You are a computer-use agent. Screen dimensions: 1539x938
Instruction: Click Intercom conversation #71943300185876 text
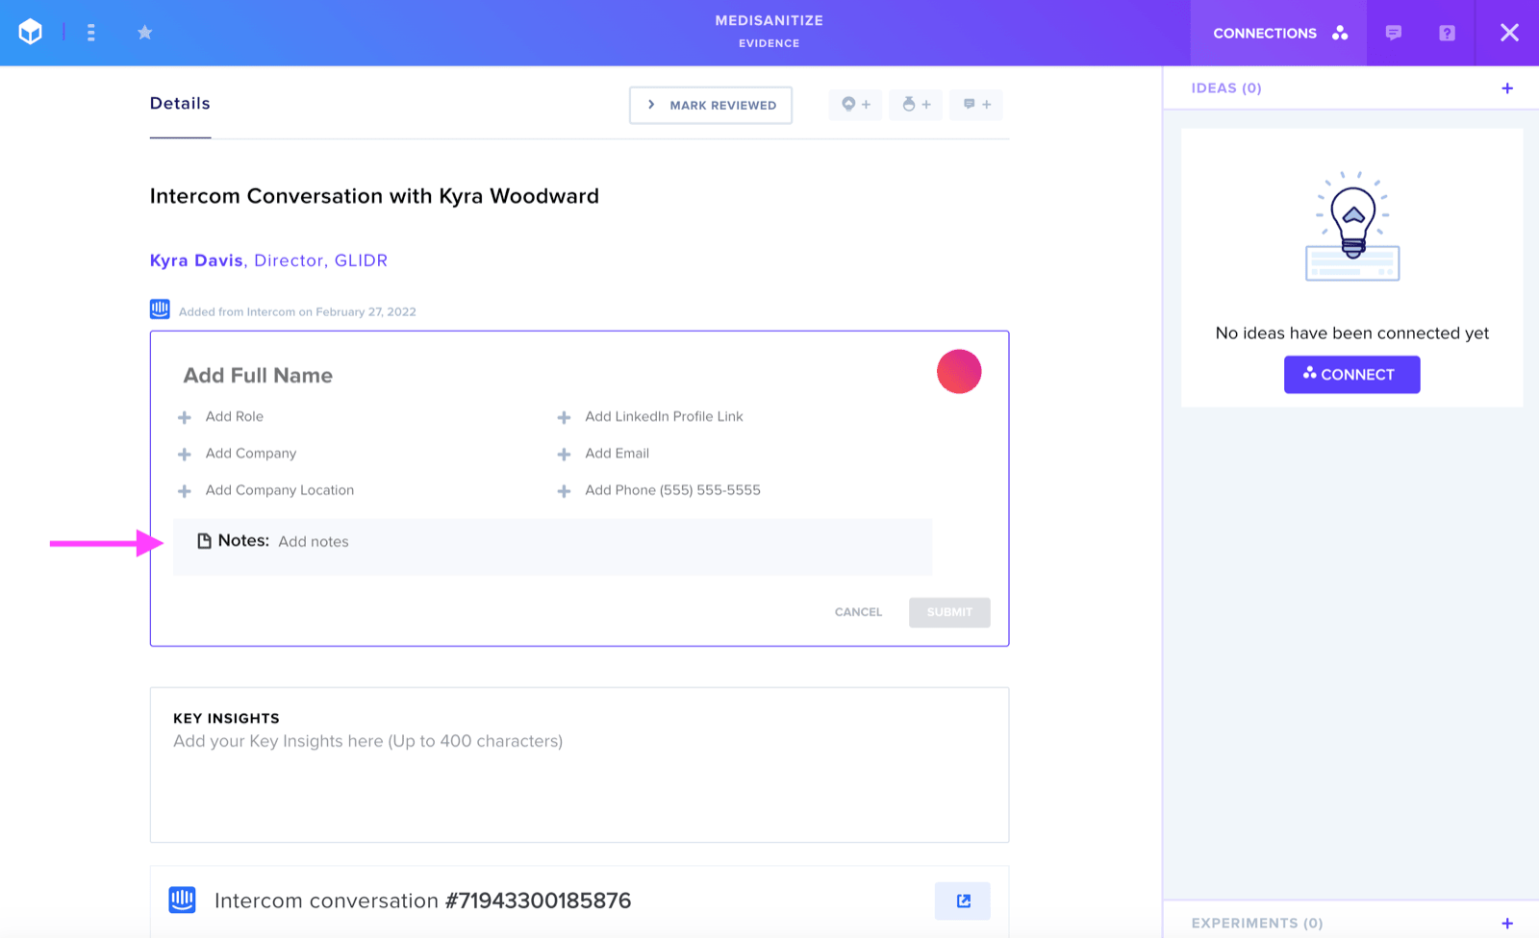(x=422, y=901)
